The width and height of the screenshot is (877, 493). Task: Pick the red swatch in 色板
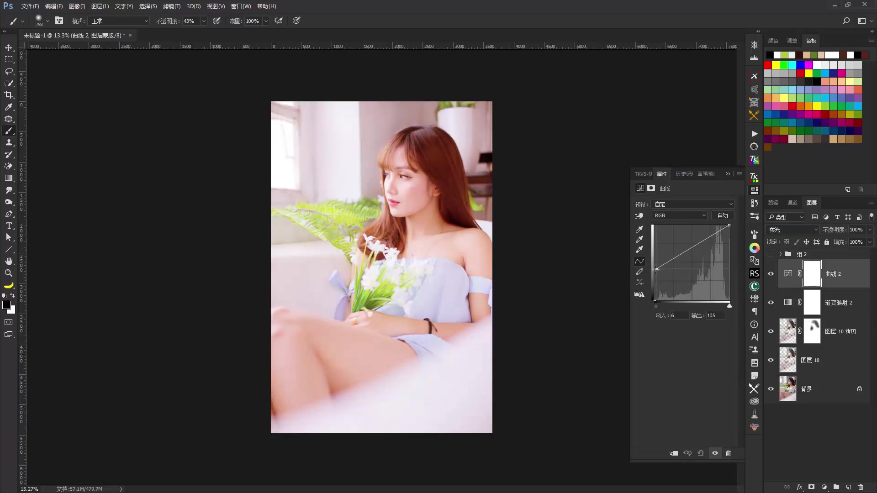(768, 65)
